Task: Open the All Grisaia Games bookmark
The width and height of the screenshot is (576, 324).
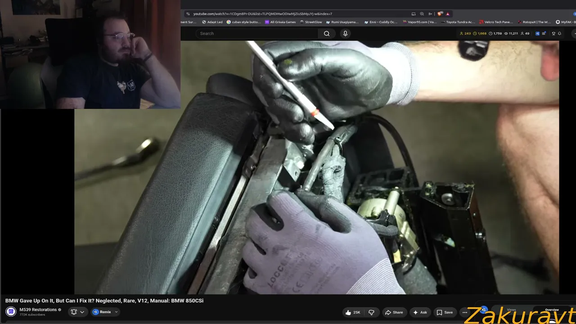Action: (280, 22)
